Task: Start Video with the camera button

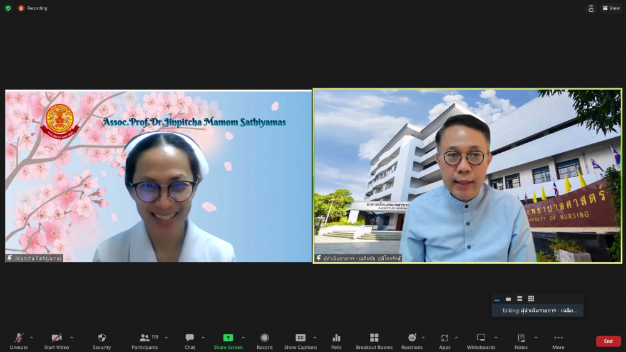Action: point(56,341)
